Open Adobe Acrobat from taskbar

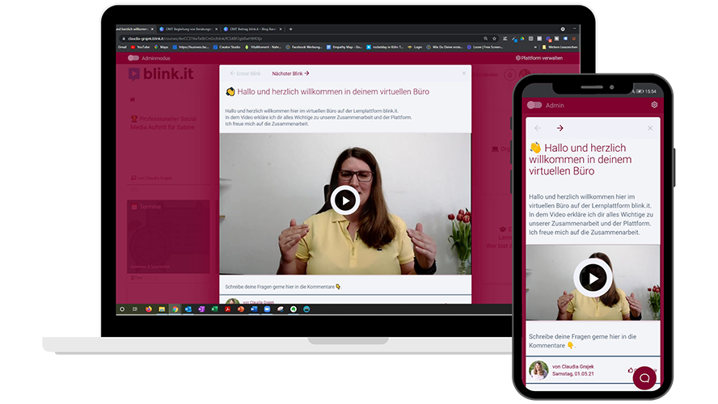coord(227,309)
